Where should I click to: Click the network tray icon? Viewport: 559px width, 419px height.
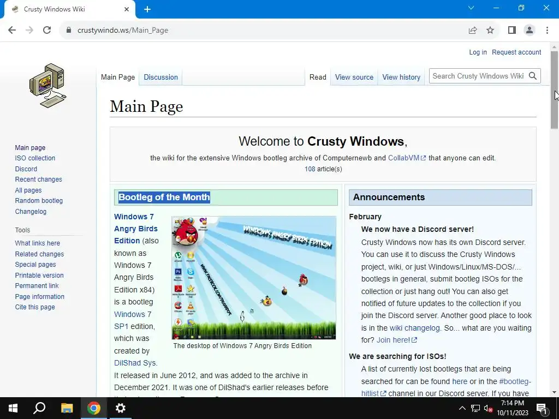pyautogui.click(x=475, y=408)
